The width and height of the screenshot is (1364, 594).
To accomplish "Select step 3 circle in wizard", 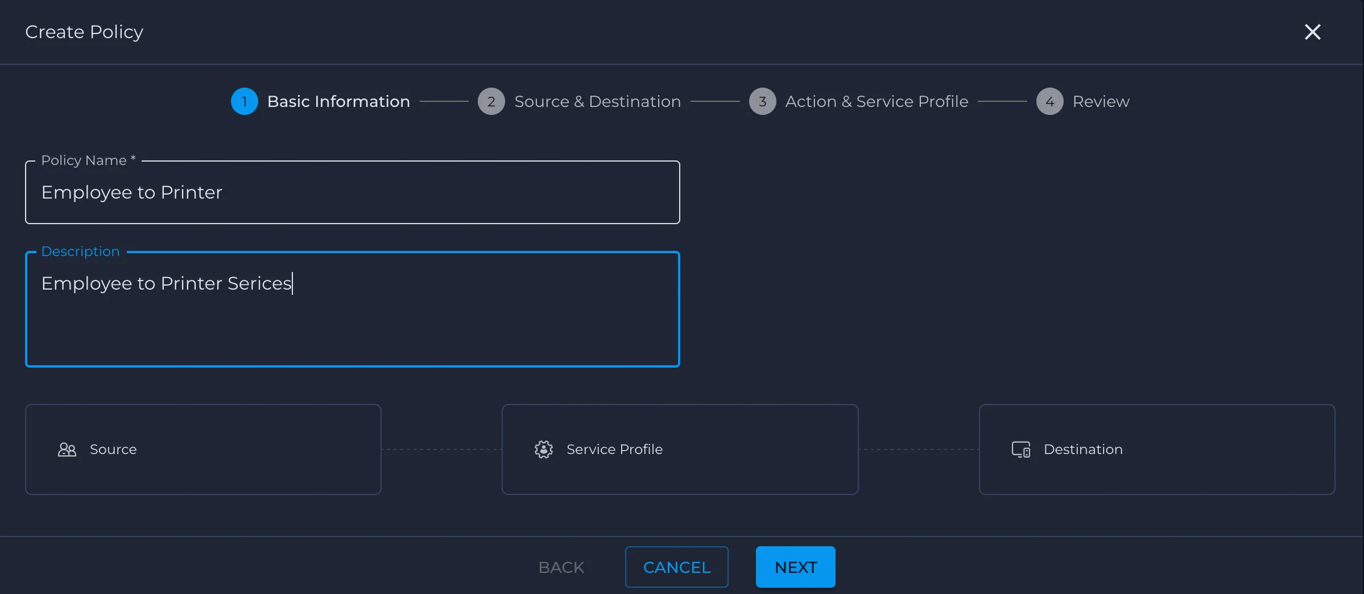I will coord(763,101).
